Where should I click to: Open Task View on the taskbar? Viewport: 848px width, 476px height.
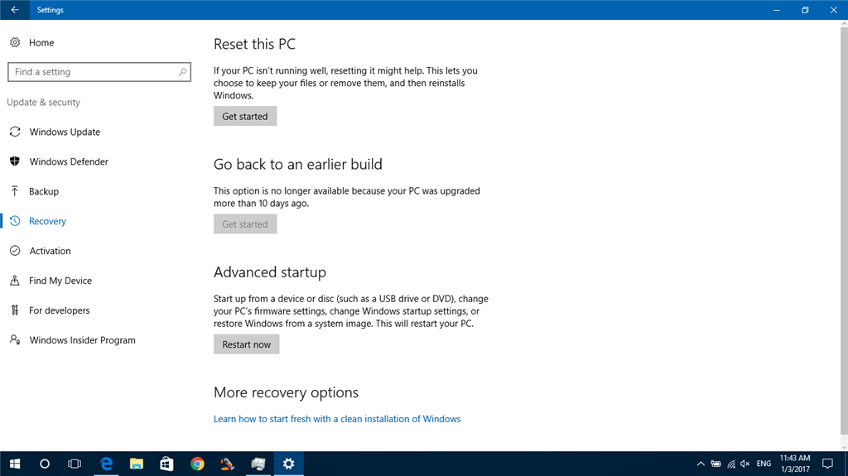click(x=74, y=464)
